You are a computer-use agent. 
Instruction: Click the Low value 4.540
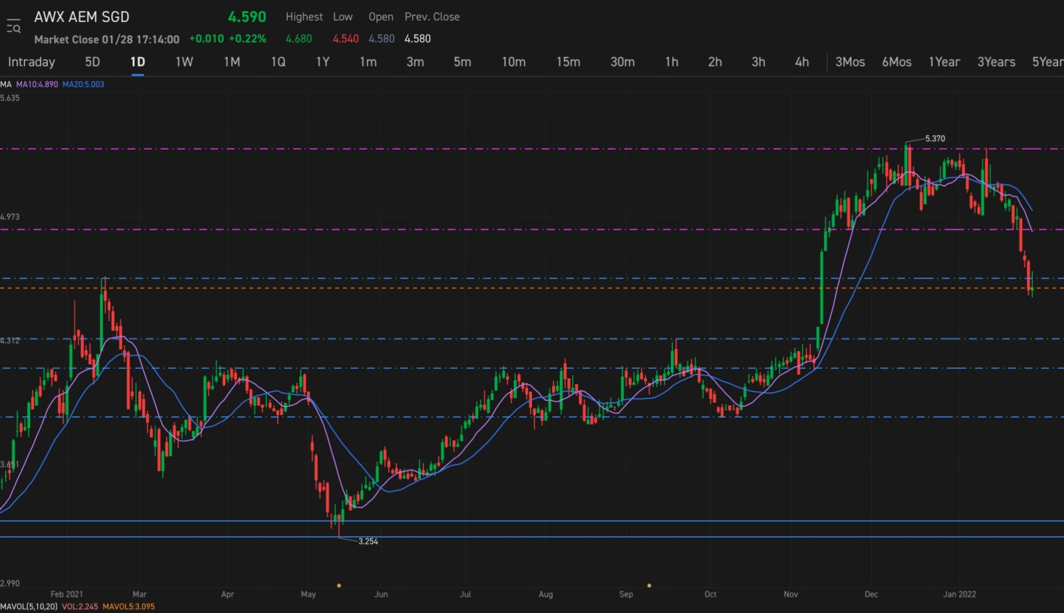346,39
